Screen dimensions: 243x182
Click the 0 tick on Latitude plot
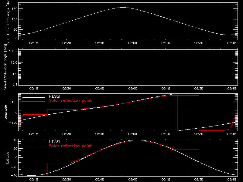pos(16,158)
